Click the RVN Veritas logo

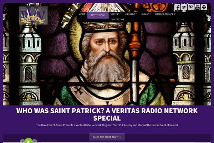34,15
